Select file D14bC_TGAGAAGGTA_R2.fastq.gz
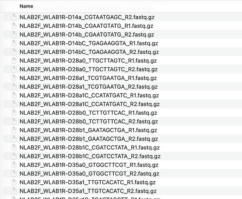Image resolution: width=242 pixels, height=199 pixels. click(x=89, y=52)
